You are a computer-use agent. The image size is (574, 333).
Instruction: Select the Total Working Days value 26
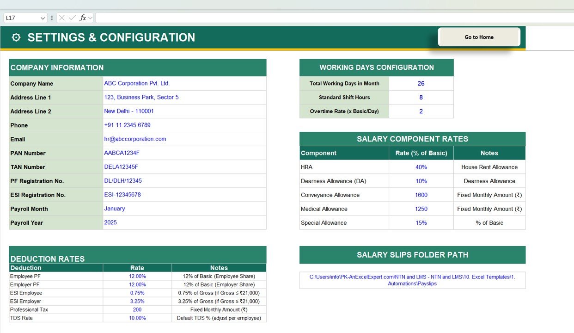coord(421,83)
